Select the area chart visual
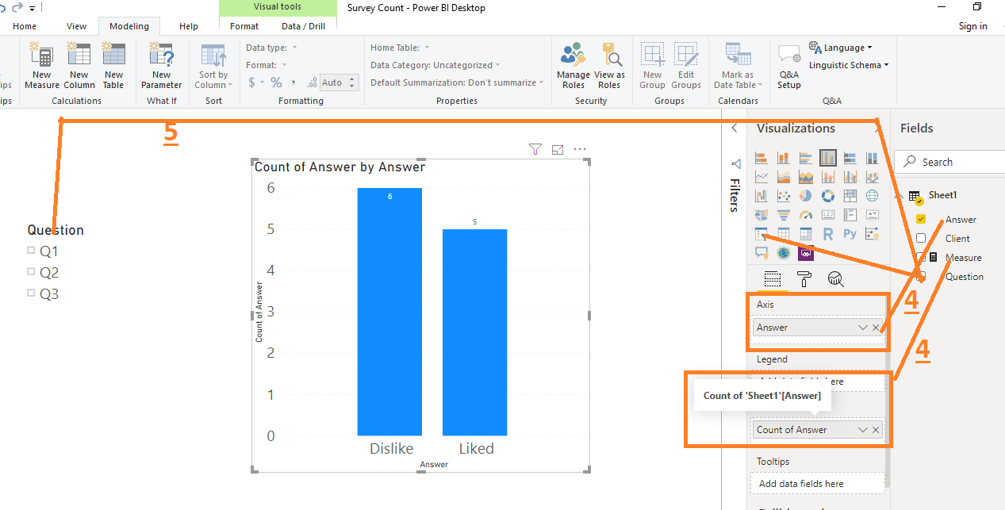The width and height of the screenshot is (1005, 510). [x=784, y=176]
